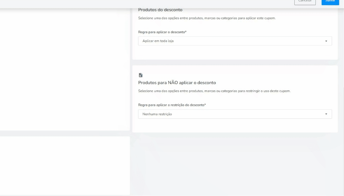Viewport: 344px width, 196px height.
Task: Click the 'Regra para aplicar a restrição do desconto*' label
Action: tap(172, 105)
